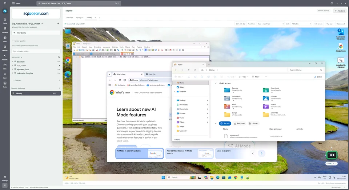Add a new workspace connection with plus icon
This screenshot has height=190, width=349.
point(58,23)
